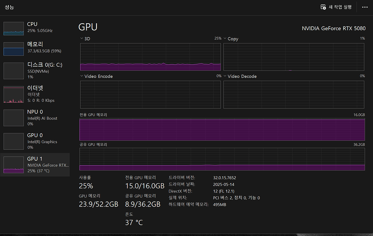Viewport: 373px width, 236px height.
Task: Select the 이더넷 network graph thumbnail
Action: point(13,94)
